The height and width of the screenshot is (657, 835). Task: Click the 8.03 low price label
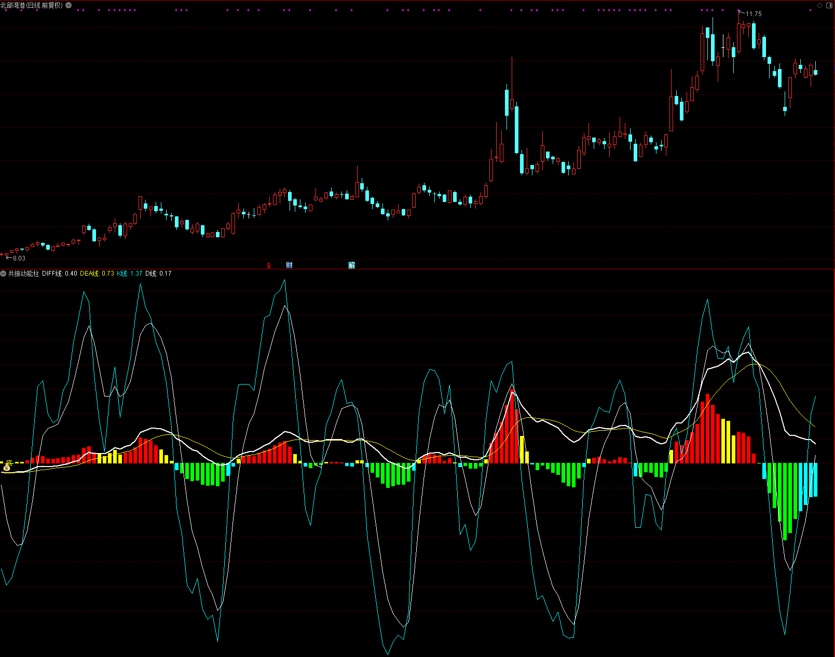(x=19, y=258)
